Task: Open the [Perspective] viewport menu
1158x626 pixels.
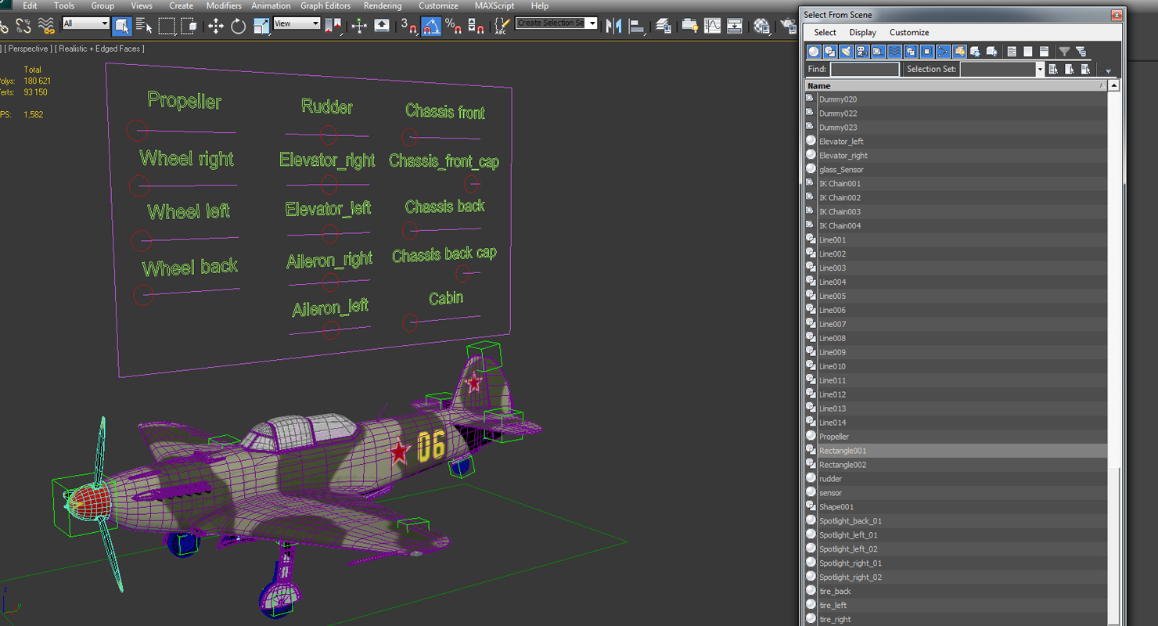Action: tap(28, 49)
